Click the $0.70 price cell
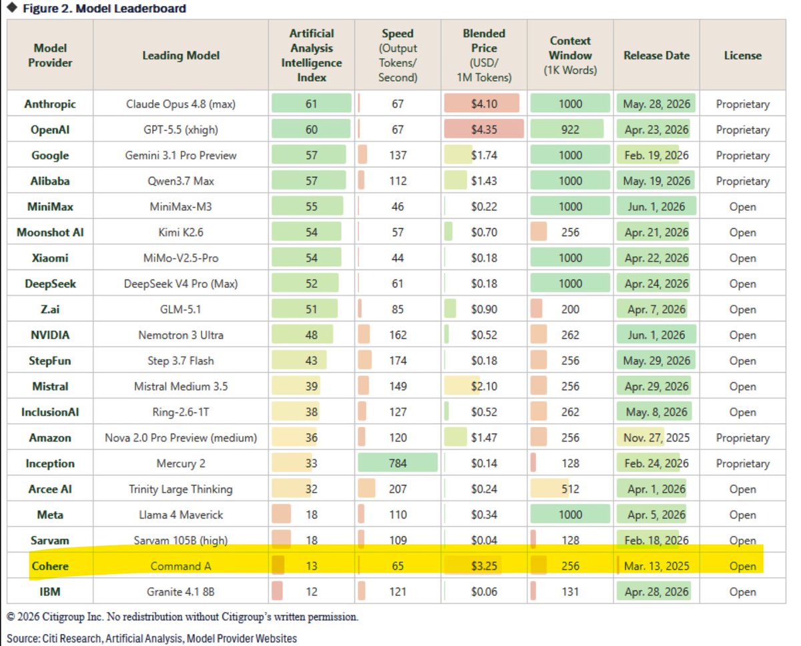Viewport: 801px width, 646px height. point(484,232)
